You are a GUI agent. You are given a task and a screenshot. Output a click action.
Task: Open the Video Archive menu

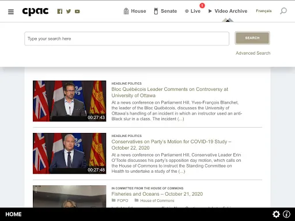click(x=228, y=11)
